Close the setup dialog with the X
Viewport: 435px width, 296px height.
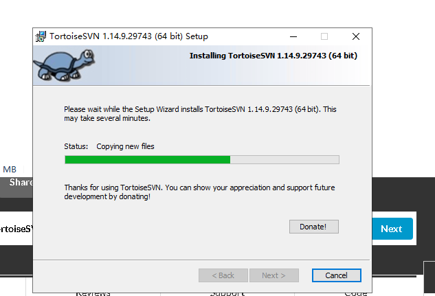356,36
